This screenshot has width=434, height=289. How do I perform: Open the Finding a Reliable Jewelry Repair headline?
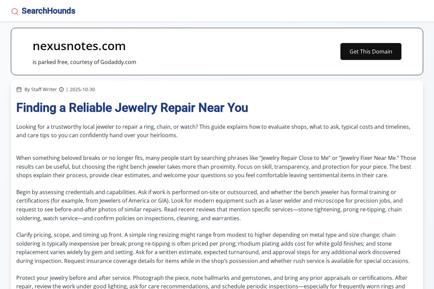(132, 108)
